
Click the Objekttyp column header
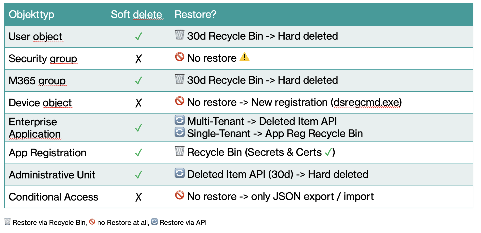click(31, 14)
